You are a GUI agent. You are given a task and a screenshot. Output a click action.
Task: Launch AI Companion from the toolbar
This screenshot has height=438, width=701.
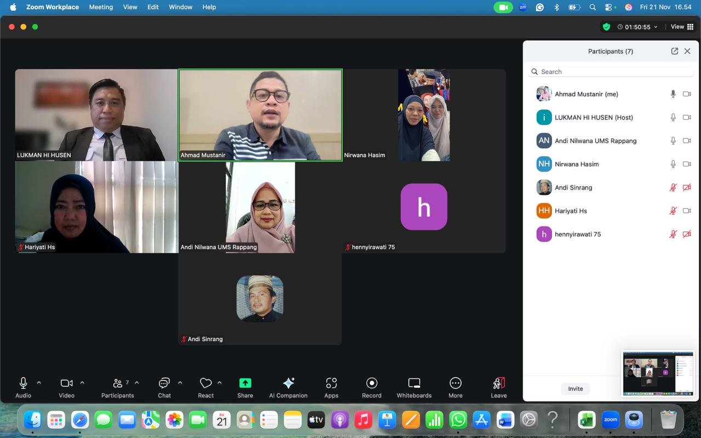(x=288, y=383)
